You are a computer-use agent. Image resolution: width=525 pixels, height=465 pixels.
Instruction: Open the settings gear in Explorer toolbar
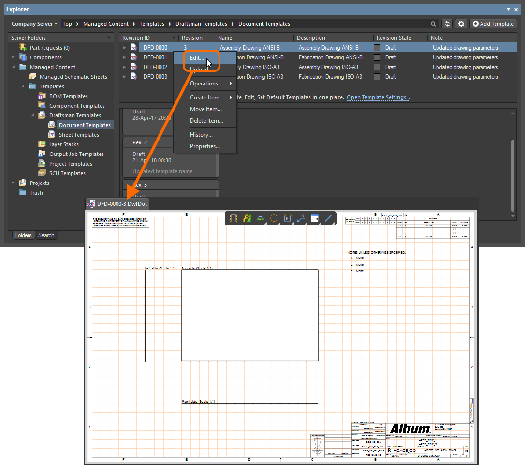point(461,24)
